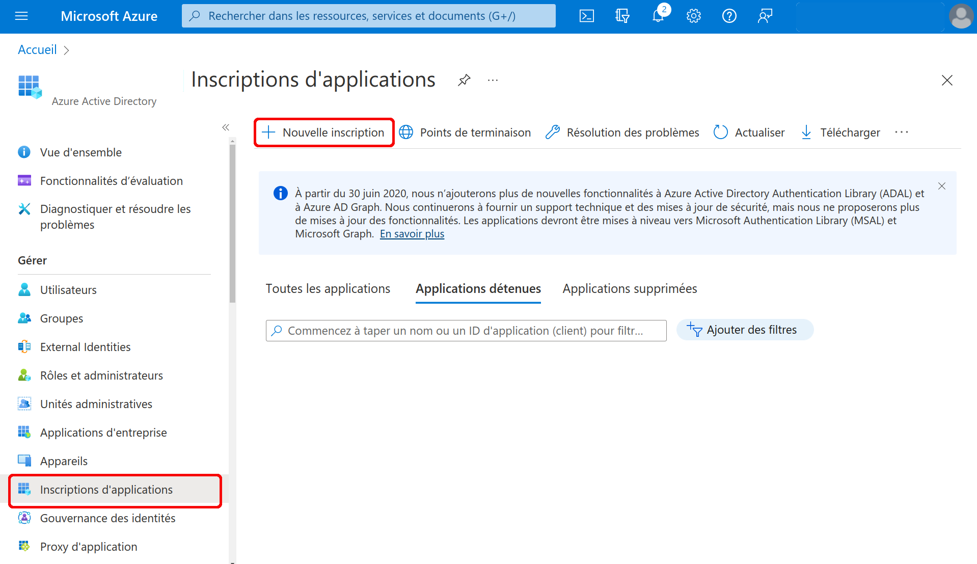Open the help question mark
This screenshot has height=564, width=977.
point(729,16)
